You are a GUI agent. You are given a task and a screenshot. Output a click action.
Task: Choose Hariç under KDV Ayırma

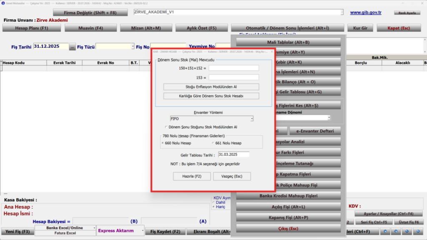pos(213,207)
